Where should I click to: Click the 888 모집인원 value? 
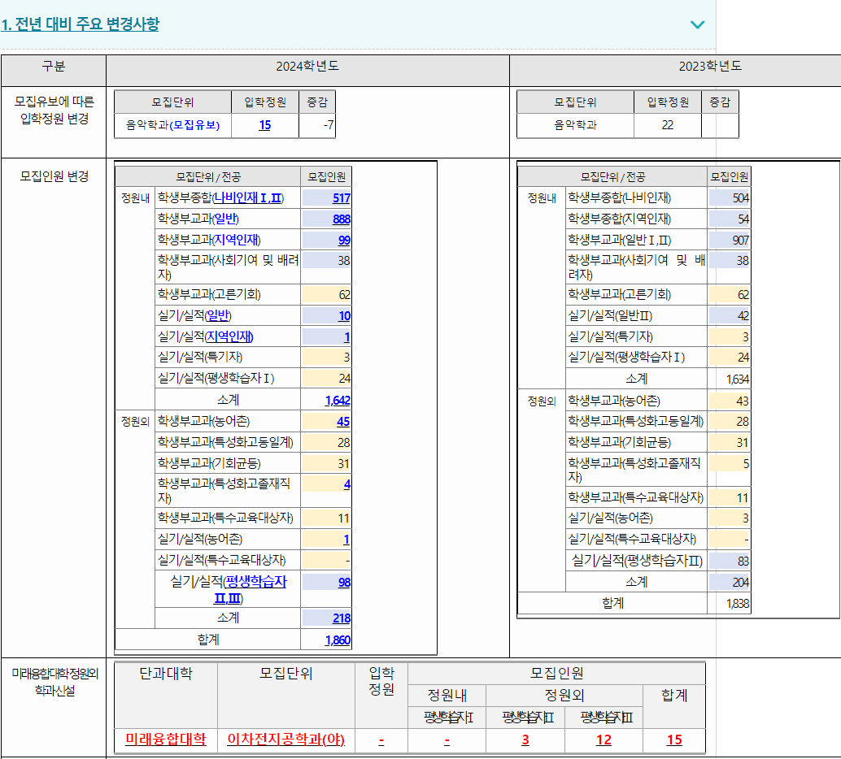click(341, 219)
